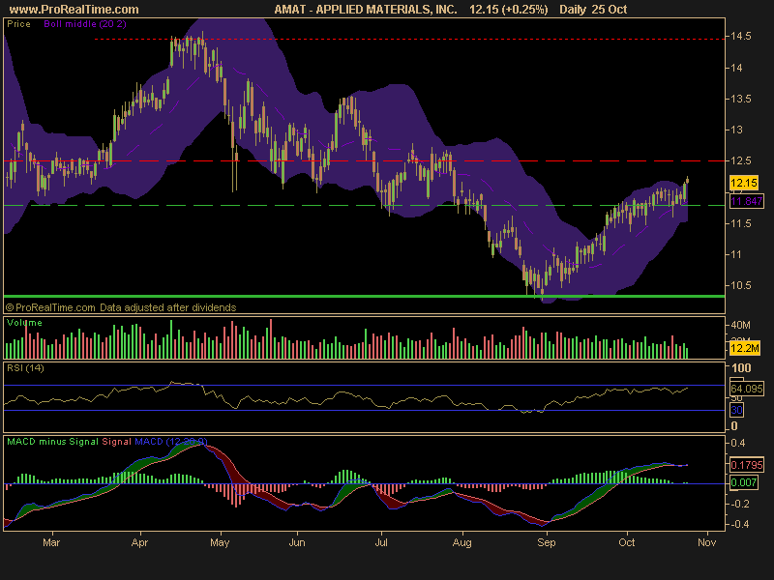Click the green 0.007 MACD histogram value tag
This screenshot has height=580, width=774.
(x=743, y=482)
